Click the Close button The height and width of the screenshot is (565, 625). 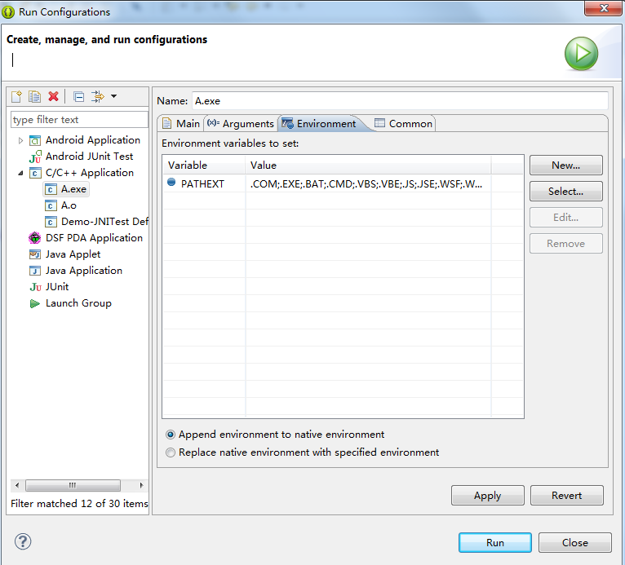tap(574, 543)
